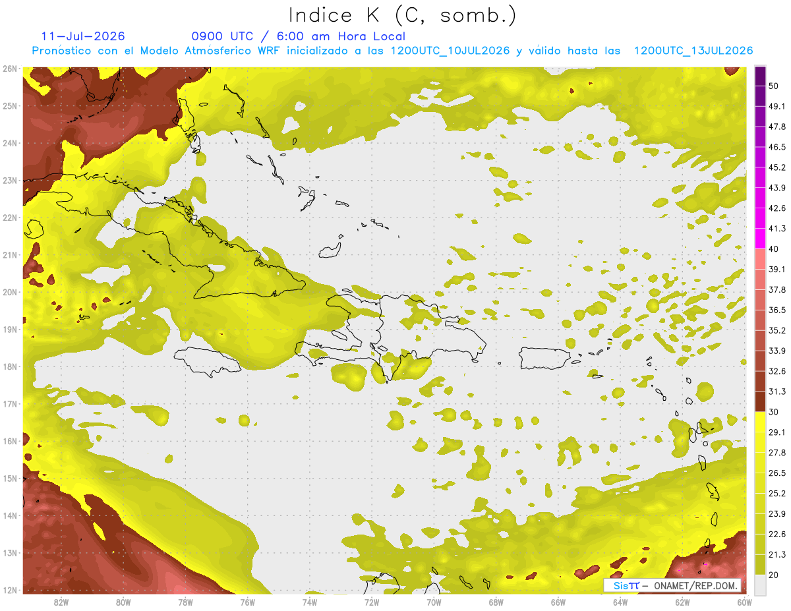This screenshot has width=791, height=611.
Task: Click the latitude label "26N"
Action: tap(9, 69)
